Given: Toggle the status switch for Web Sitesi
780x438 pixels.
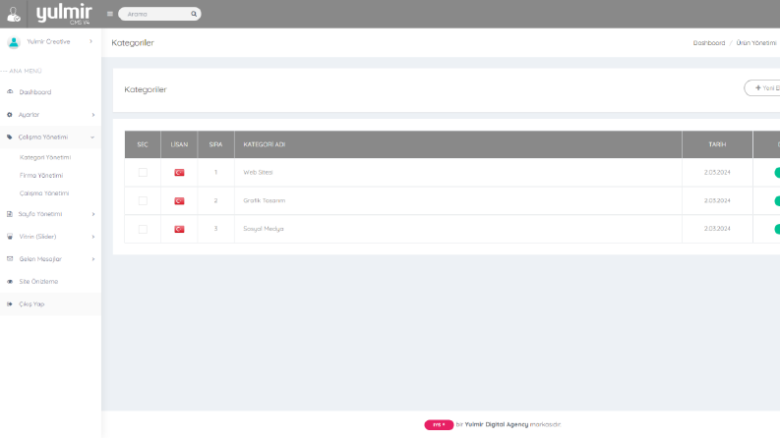Looking at the screenshot, I should tap(777, 172).
